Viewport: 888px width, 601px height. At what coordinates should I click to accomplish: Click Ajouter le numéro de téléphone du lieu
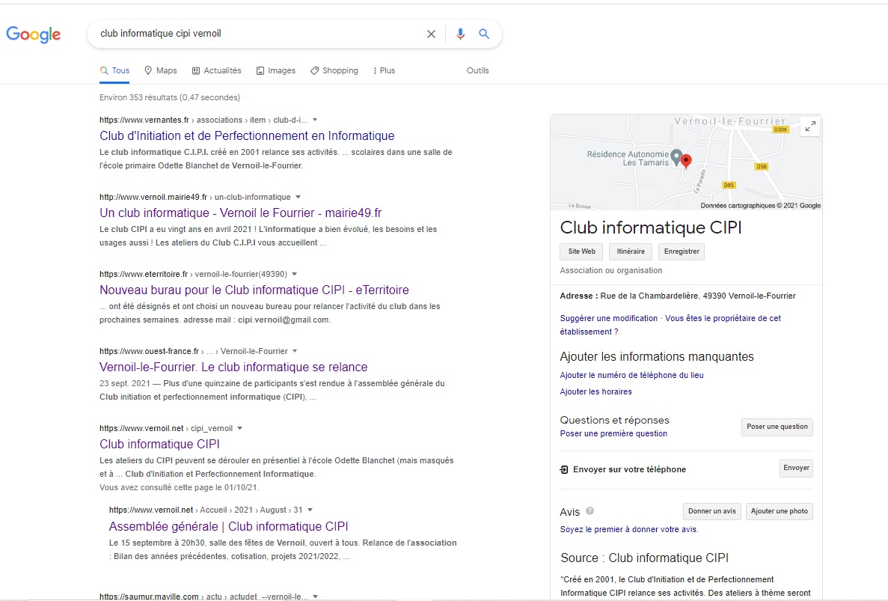(x=632, y=375)
